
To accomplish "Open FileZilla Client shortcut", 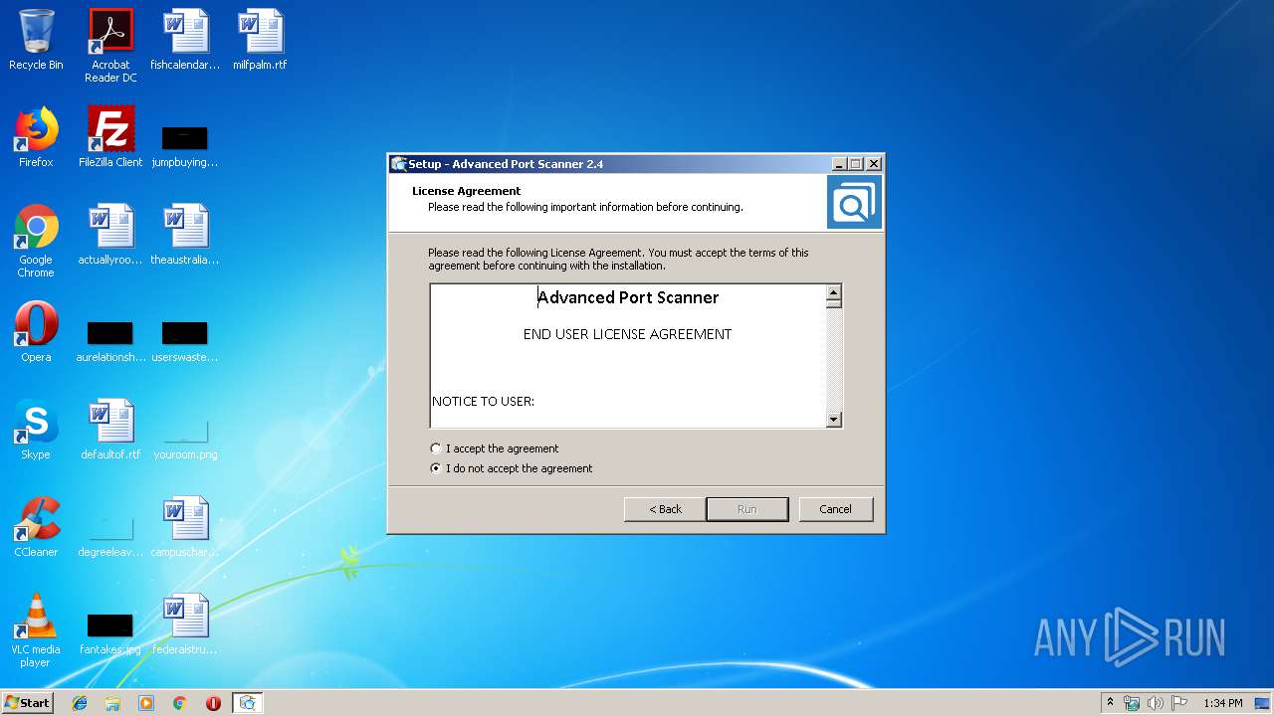I will tap(110, 137).
